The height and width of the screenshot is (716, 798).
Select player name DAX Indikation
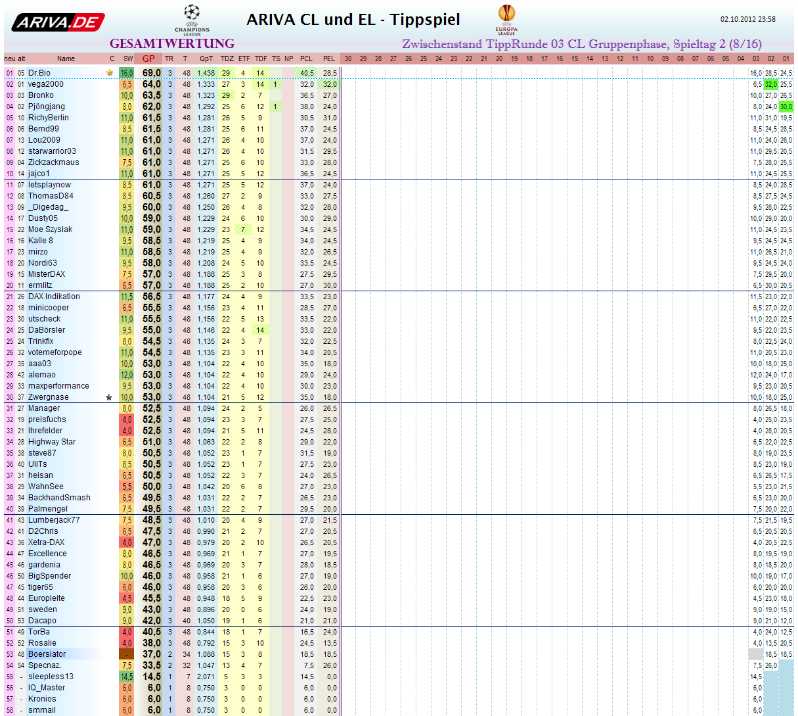point(54,297)
